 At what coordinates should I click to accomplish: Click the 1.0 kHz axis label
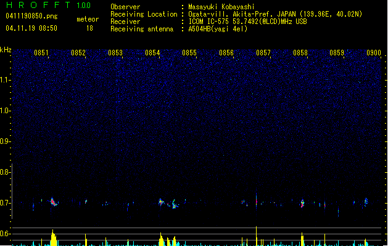coord(6,111)
